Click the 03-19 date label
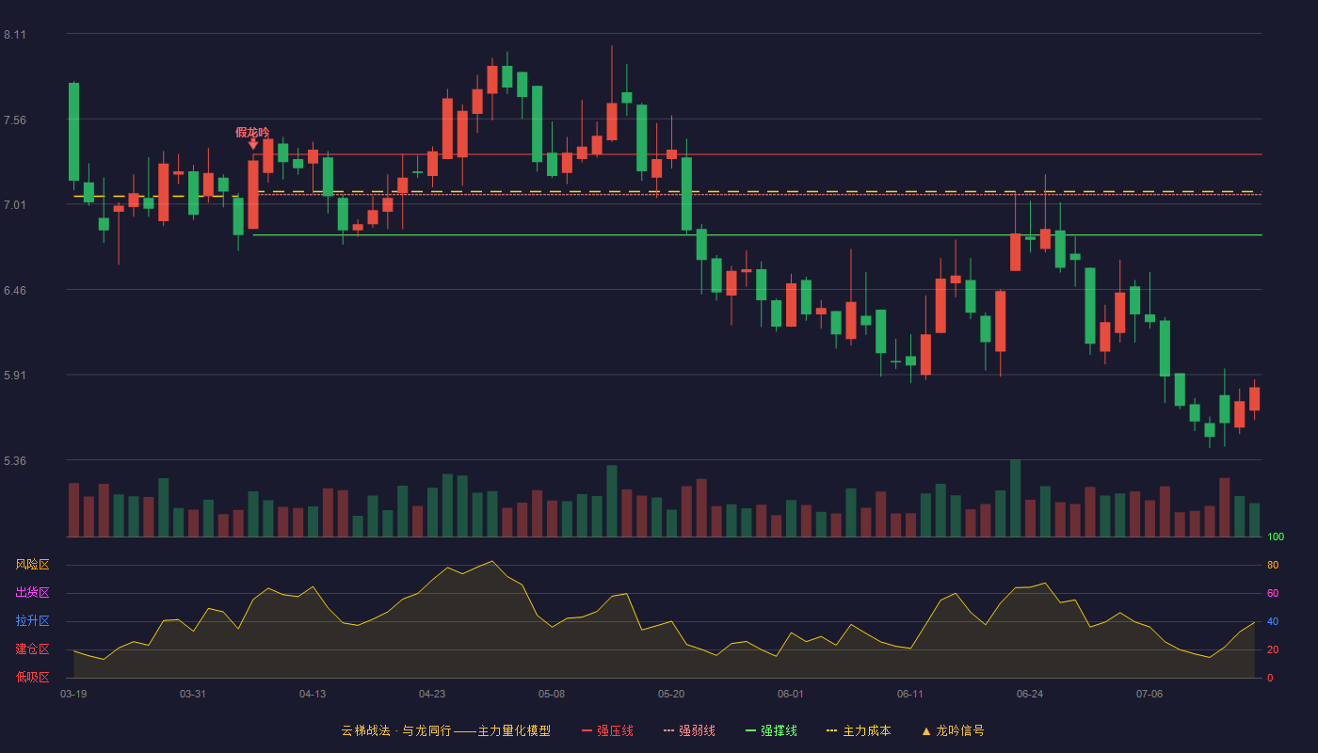This screenshot has height=753, width=1318. click(x=73, y=694)
